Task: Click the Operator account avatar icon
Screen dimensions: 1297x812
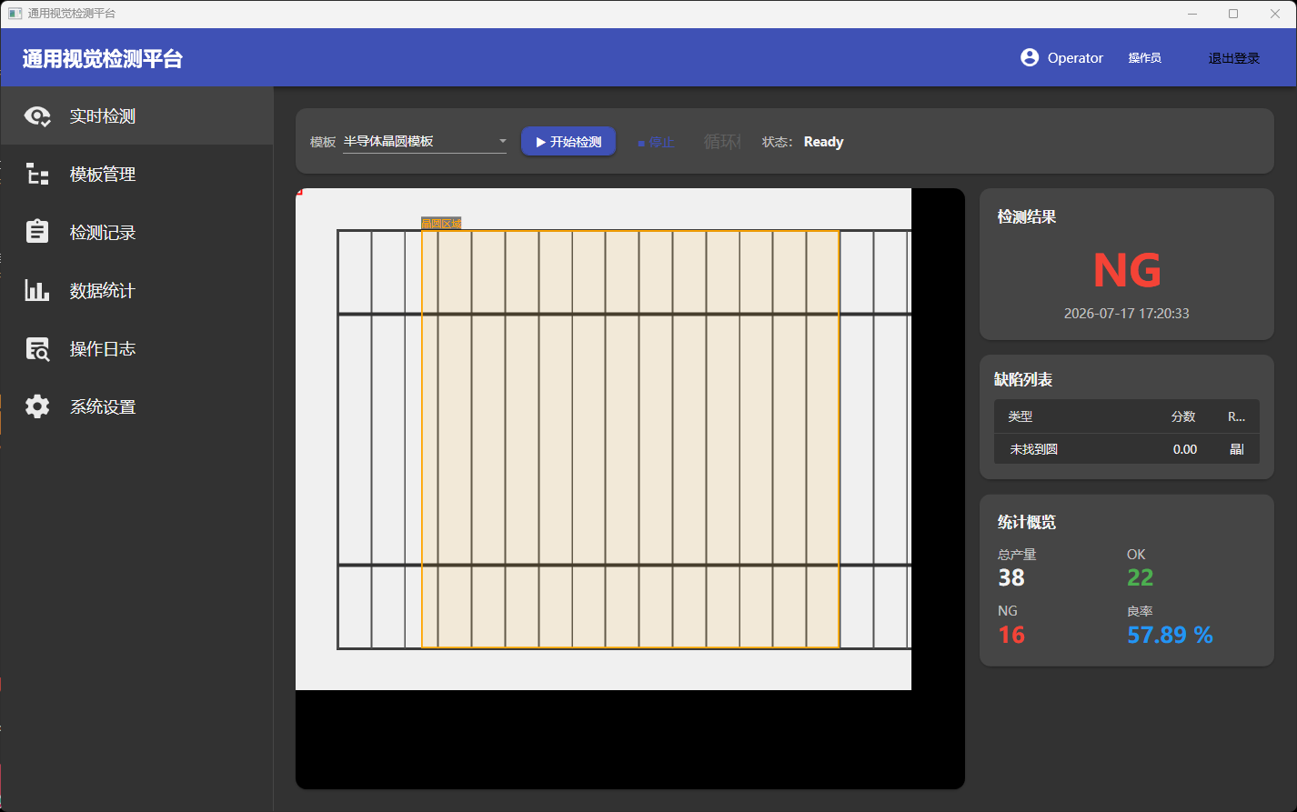Action: [x=1030, y=57]
